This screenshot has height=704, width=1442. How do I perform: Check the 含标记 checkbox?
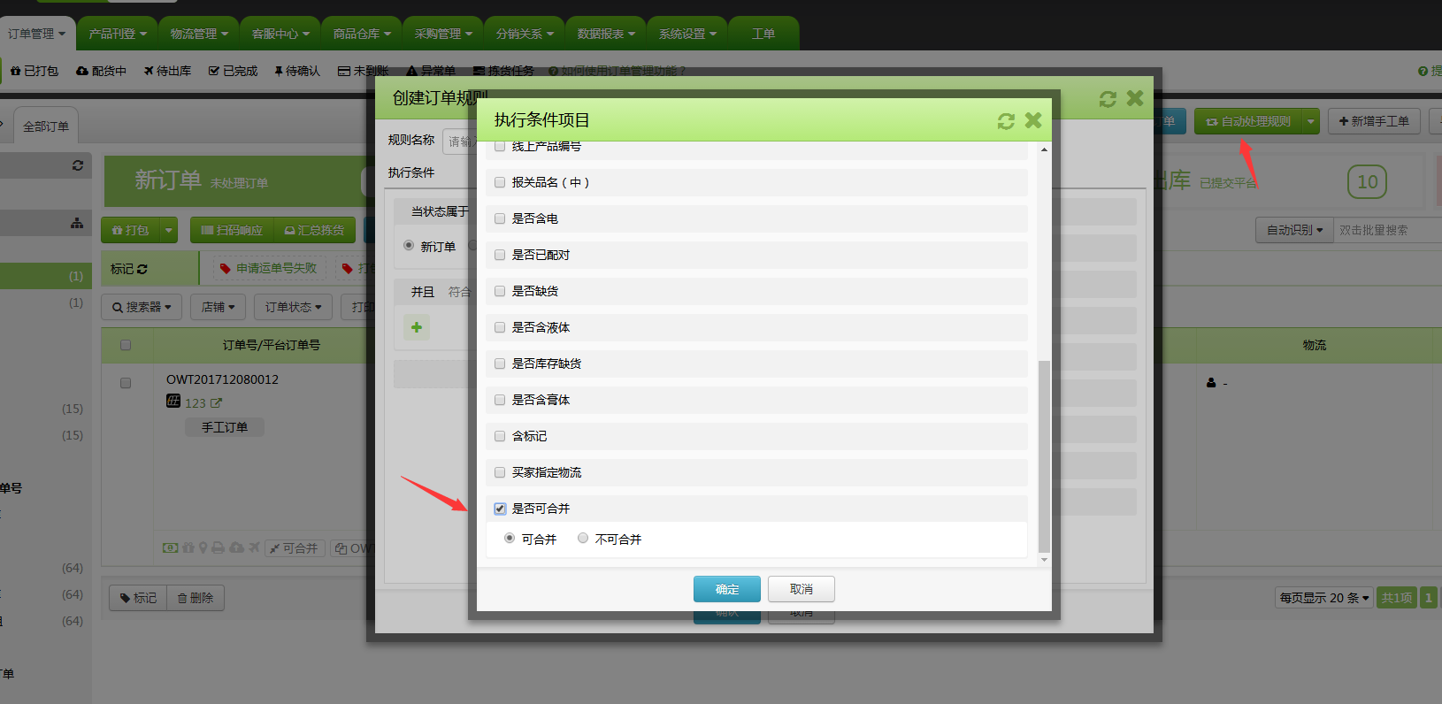point(500,436)
